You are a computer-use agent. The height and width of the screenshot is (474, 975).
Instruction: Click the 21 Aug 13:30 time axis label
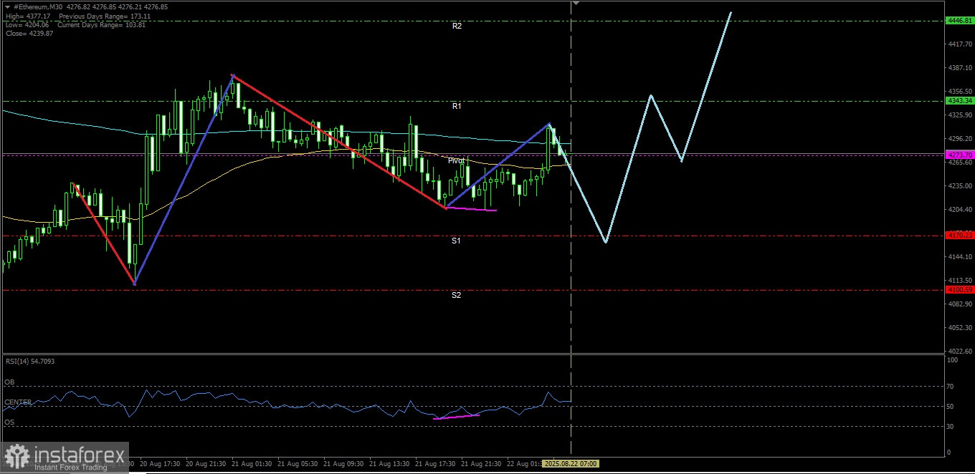point(389,464)
